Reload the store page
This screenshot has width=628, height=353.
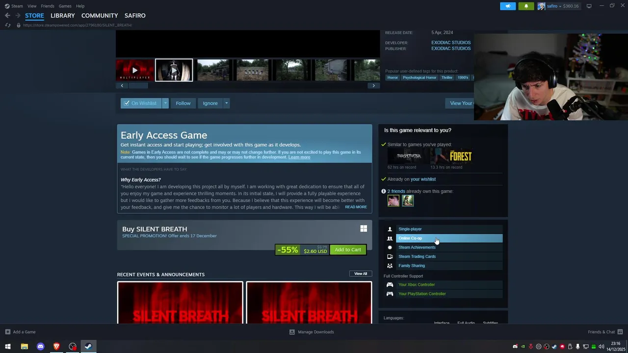7,25
